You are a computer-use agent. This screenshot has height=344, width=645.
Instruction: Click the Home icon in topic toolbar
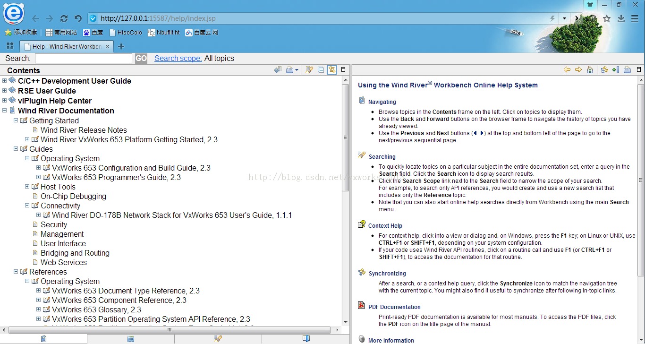point(590,70)
